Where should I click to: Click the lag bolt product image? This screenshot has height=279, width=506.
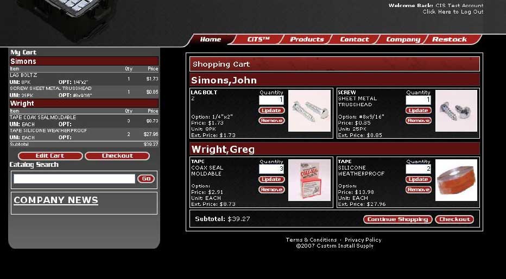pos(309,111)
